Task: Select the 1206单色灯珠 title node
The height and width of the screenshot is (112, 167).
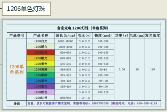Action: click(x=26, y=9)
